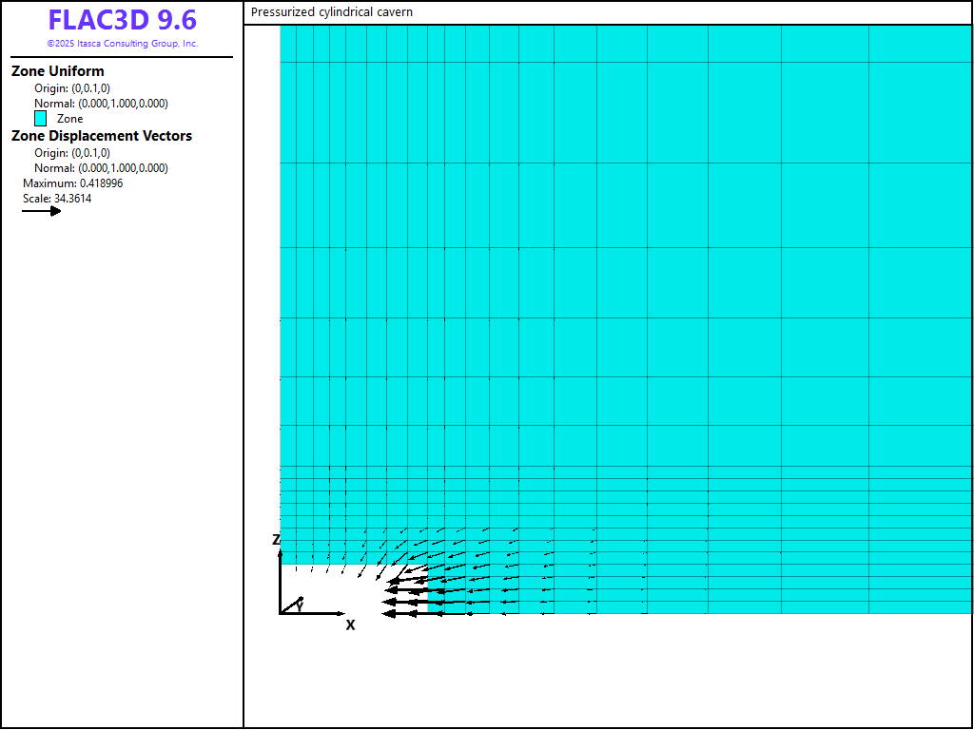Click the Zone Displacement Vectors legend heading
The image size is (974, 730).
click(x=102, y=136)
